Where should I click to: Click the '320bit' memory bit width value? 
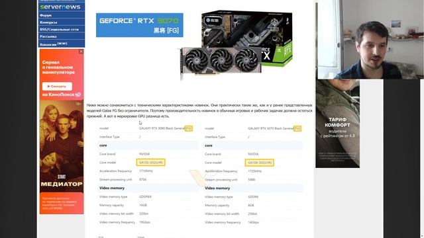(144, 214)
